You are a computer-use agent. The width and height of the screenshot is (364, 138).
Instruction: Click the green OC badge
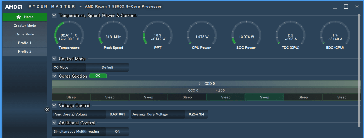98,76
